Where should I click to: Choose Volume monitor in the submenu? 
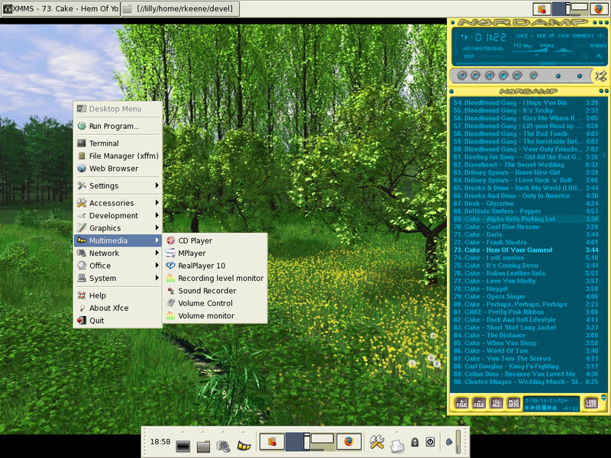pyautogui.click(x=215, y=315)
